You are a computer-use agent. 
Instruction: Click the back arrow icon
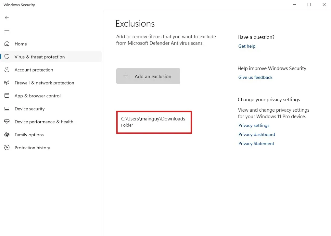pos(7,18)
